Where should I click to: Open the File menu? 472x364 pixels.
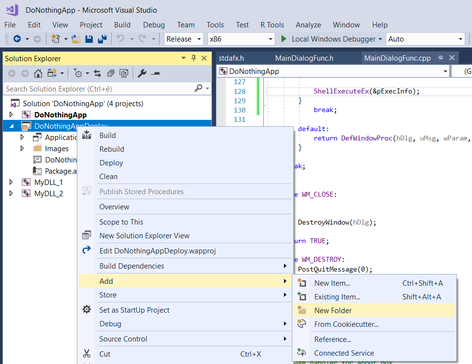[x=10, y=24]
